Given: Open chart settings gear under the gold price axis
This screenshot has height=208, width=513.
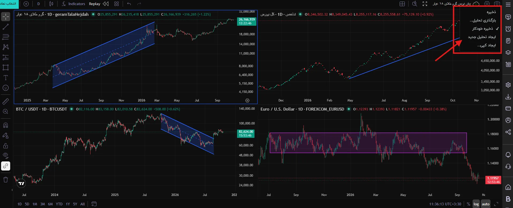Looking at the screenshot, I should coord(247,100).
